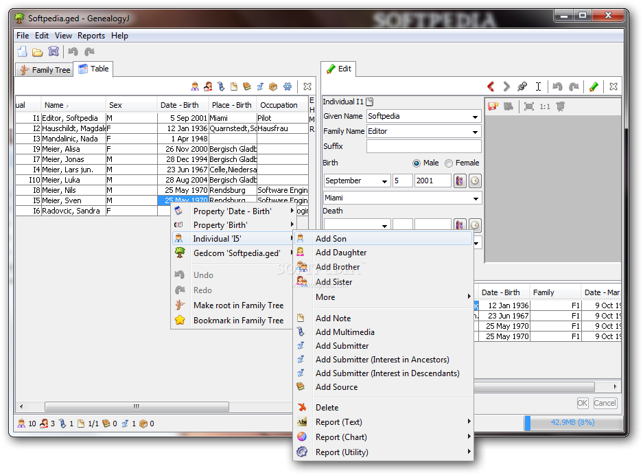Click the Save toolbar icon
The image size is (643, 475).
coord(54,51)
